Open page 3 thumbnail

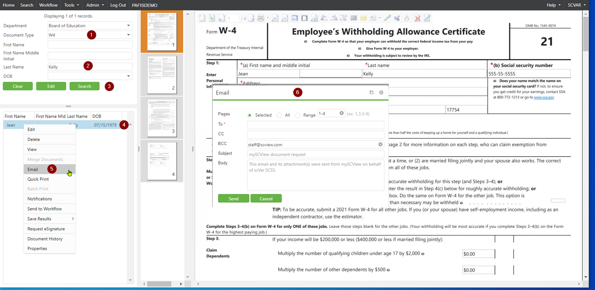[162, 118]
